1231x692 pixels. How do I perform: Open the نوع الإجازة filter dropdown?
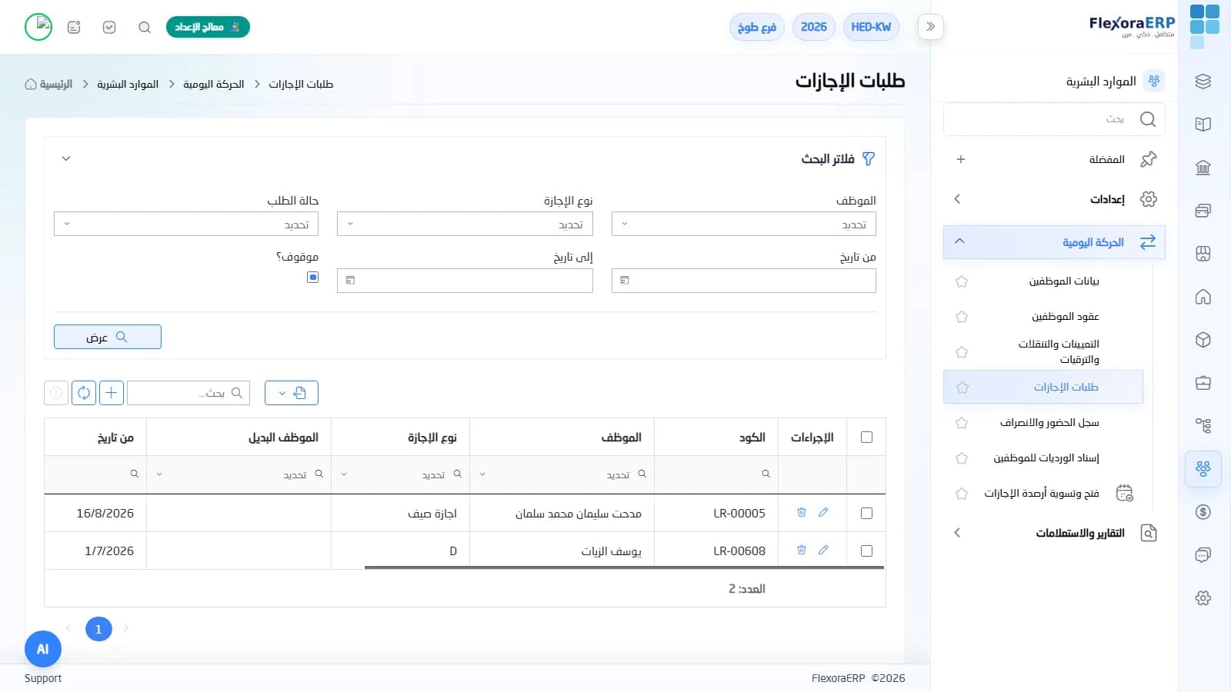(x=465, y=224)
